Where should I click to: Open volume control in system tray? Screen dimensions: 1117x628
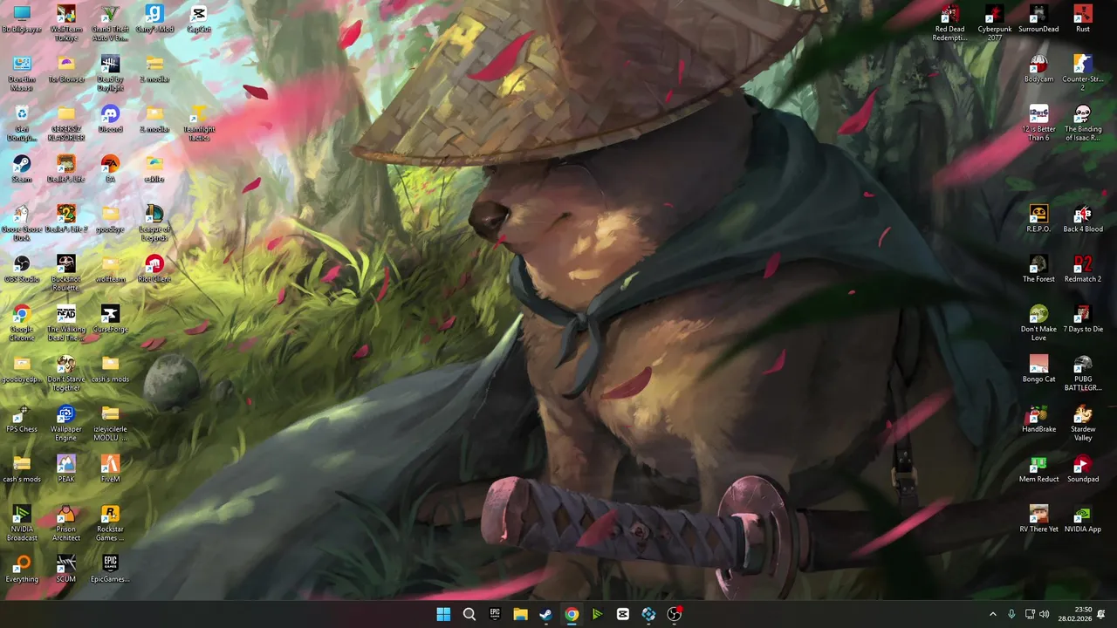point(1045,614)
